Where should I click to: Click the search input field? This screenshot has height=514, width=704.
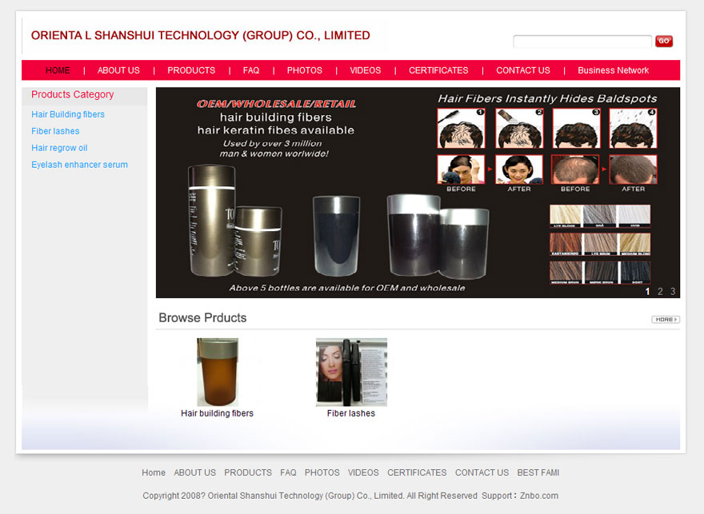[x=582, y=42]
